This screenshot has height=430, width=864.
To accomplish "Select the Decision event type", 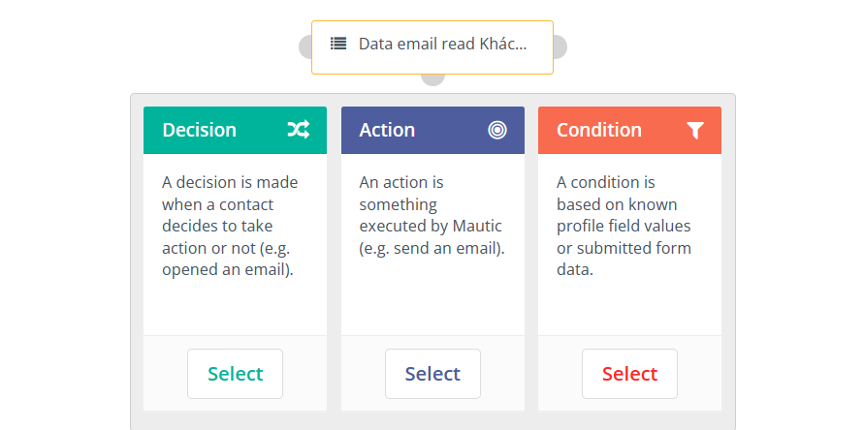I will (x=235, y=374).
